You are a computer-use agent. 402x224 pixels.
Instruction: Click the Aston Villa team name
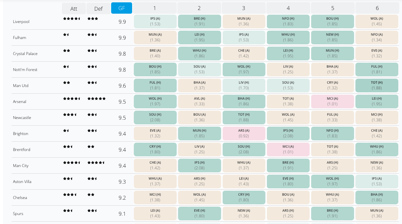click(22, 182)
